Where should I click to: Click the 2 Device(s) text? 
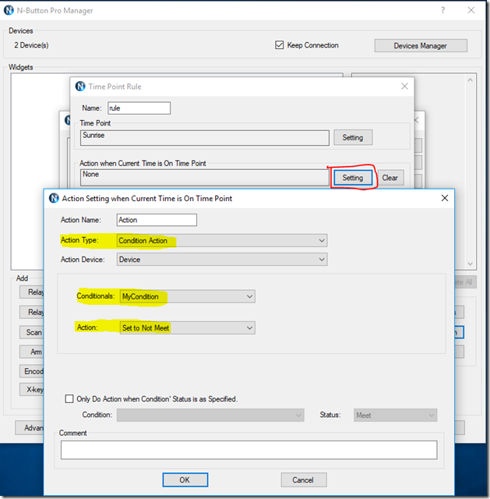(31, 45)
